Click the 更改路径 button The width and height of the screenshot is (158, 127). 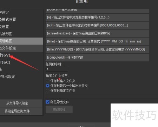pos(59,109)
